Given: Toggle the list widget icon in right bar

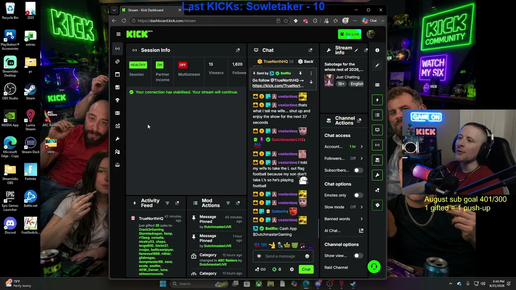Looking at the screenshot, I should tap(377, 115).
